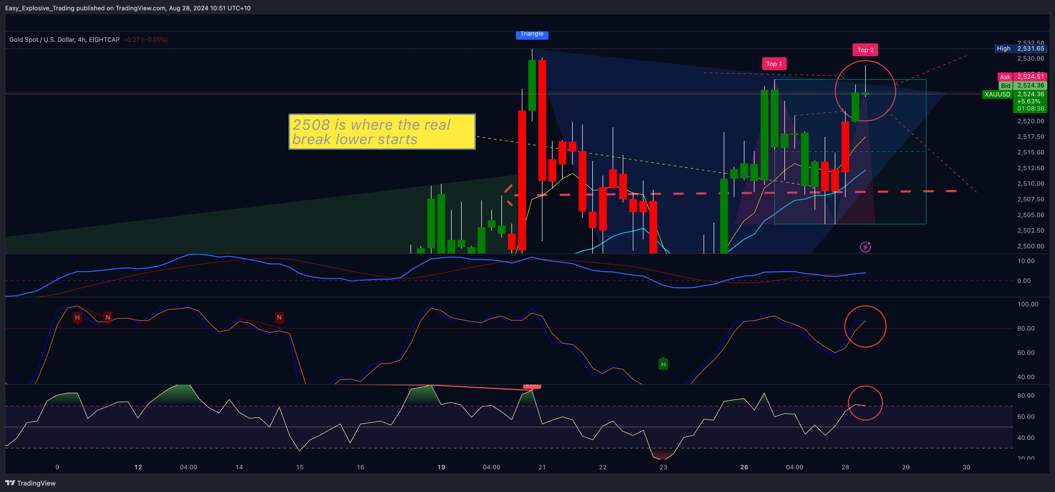1055x492 pixels.
Task: Click the Gold Spot / U.S. Dollar title
Action: click(x=64, y=40)
